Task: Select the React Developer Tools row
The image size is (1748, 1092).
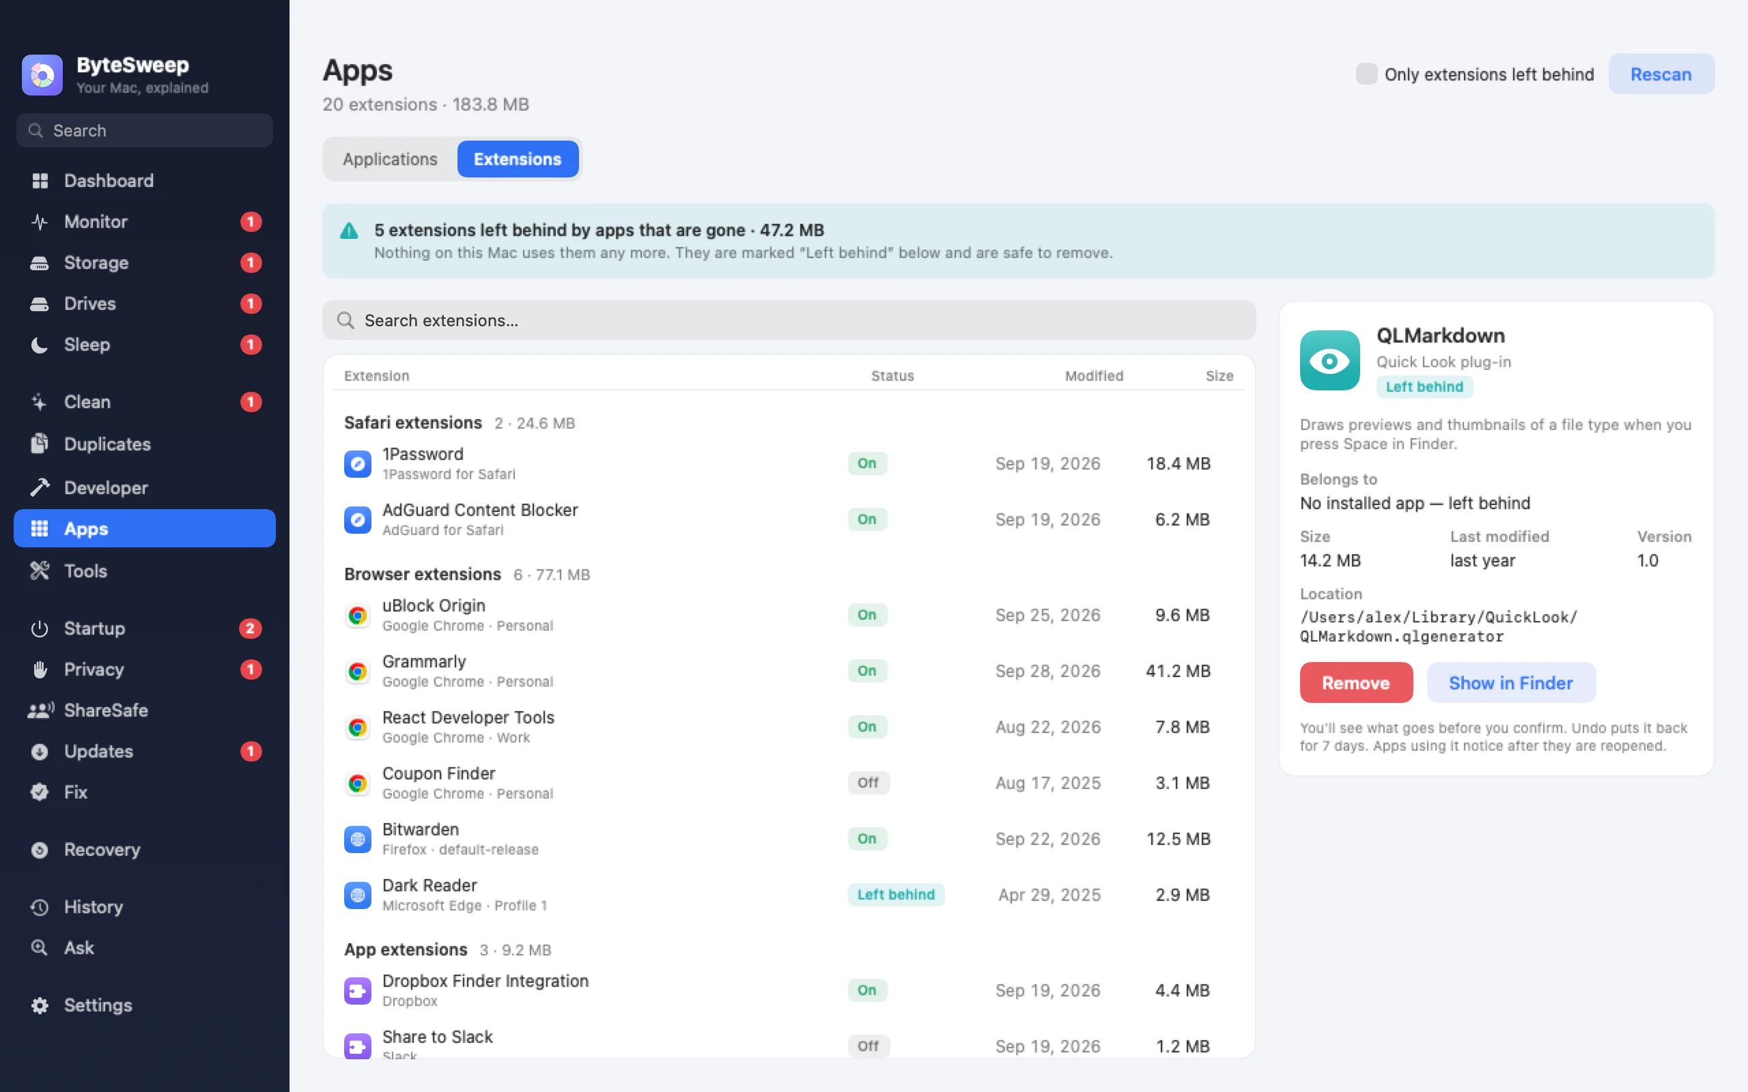Action: [x=789, y=727]
